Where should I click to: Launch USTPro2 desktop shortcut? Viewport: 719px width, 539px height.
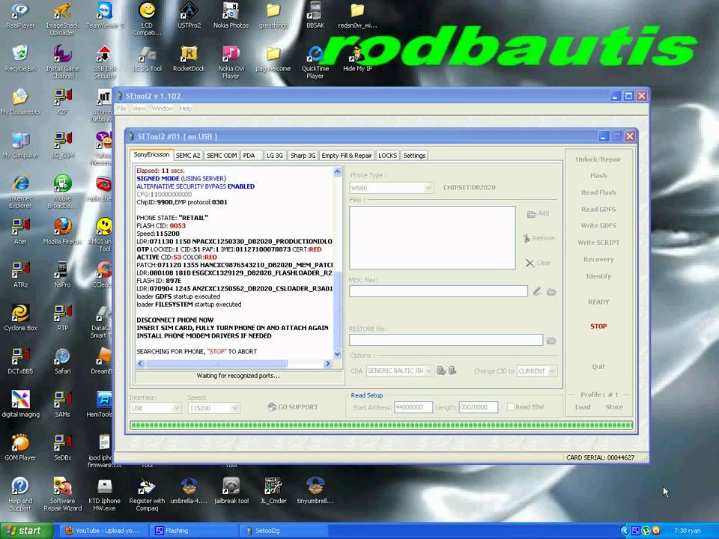(x=189, y=15)
